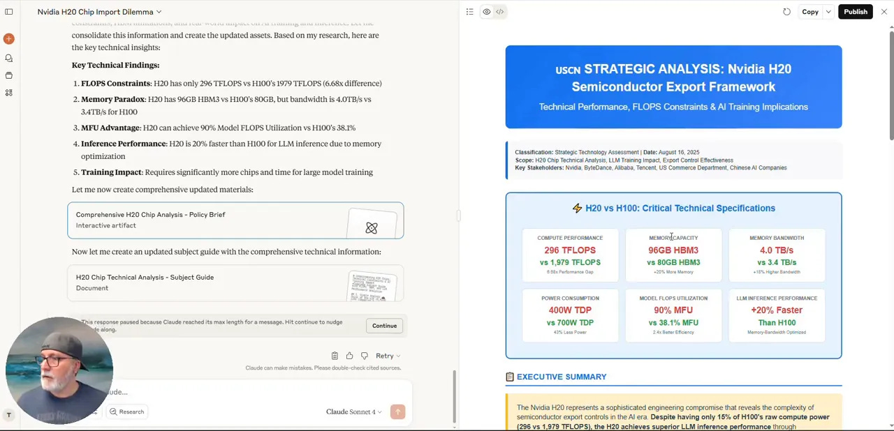Open the user avatar 'T' menu
This screenshot has width=894, height=431.
coord(9,415)
